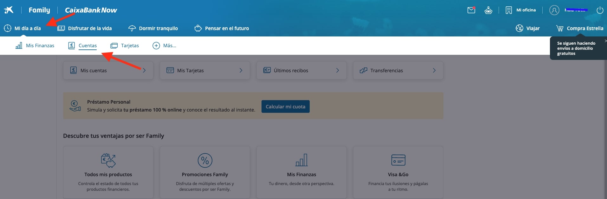This screenshot has width=607, height=199.
Task: Expand Transferencias with its chevron
Action: point(434,70)
